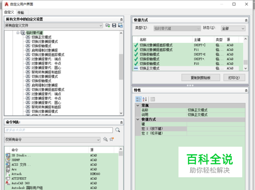The image size is (255, 190).
Task: Switch the properties view to categorized
Action: pyautogui.click(x=138, y=99)
